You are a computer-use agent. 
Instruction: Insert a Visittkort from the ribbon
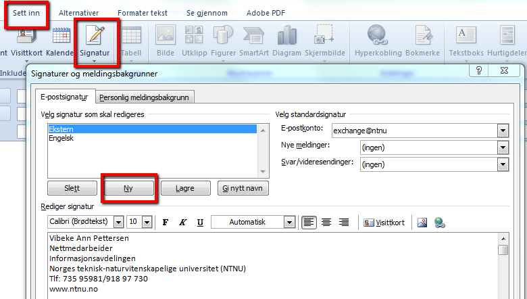pos(26,43)
